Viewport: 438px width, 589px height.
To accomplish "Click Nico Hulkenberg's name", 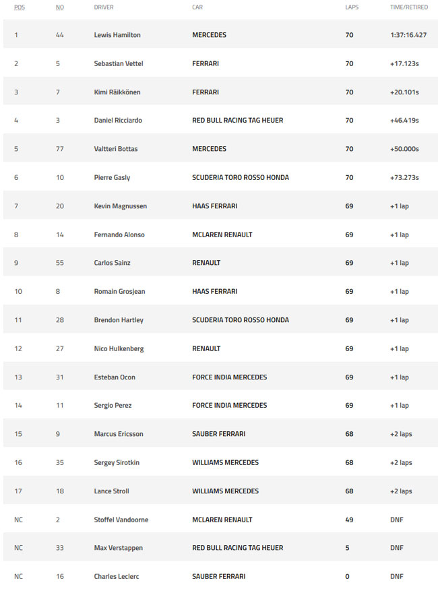I will coord(119,348).
